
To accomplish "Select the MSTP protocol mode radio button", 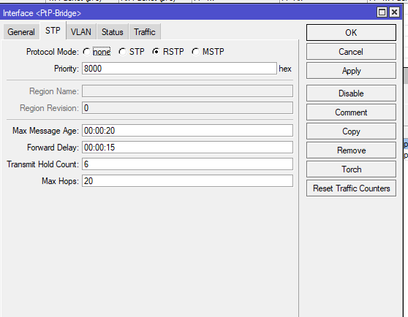I will 195,52.
